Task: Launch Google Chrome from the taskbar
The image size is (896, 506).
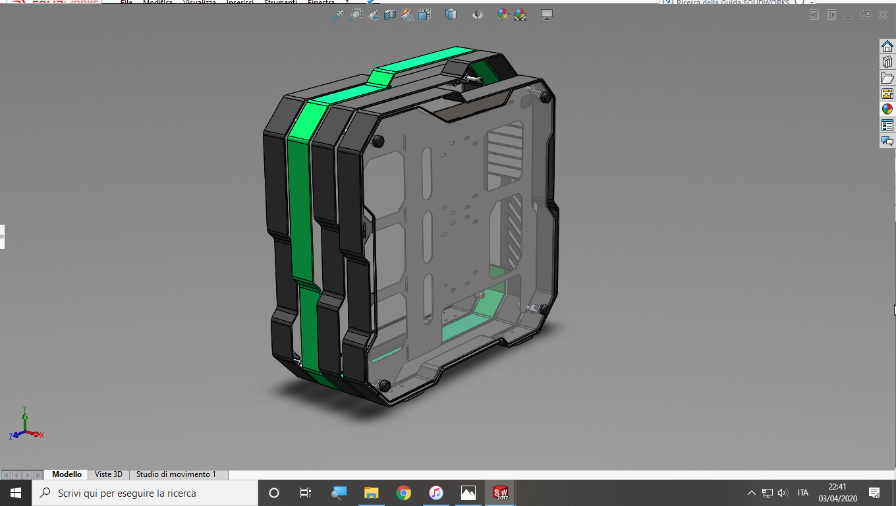Action: click(x=404, y=493)
